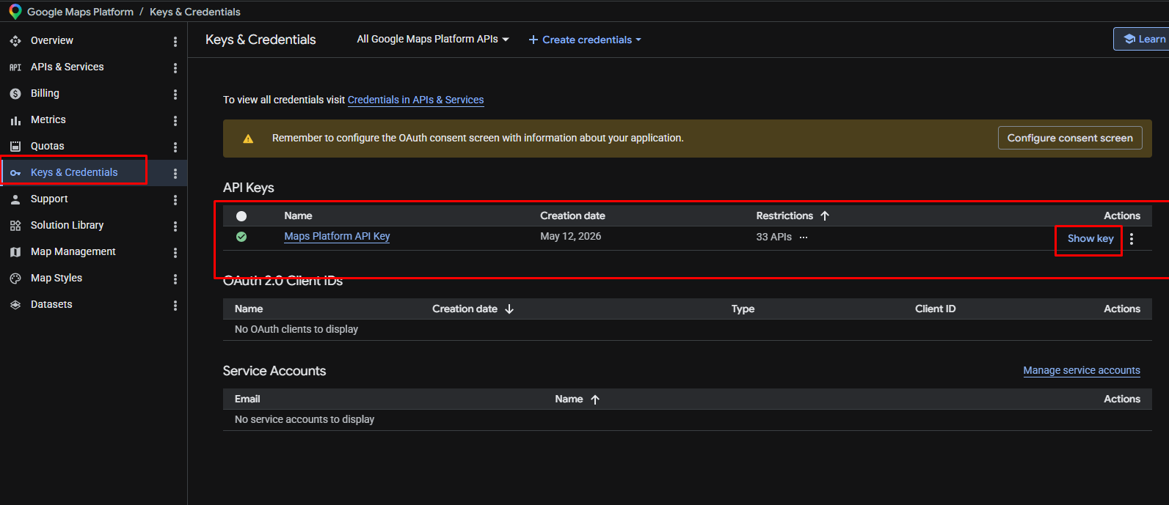The width and height of the screenshot is (1169, 505).
Task: Expand the Create credentials dropdown
Action: click(585, 40)
